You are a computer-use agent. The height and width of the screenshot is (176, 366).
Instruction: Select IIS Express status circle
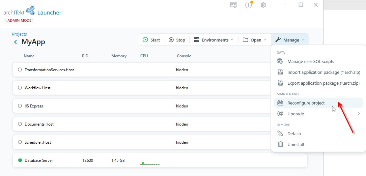tap(20, 106)
